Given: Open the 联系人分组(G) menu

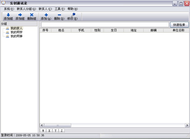Looking at the screenshot, I should [x=26, y=9].
